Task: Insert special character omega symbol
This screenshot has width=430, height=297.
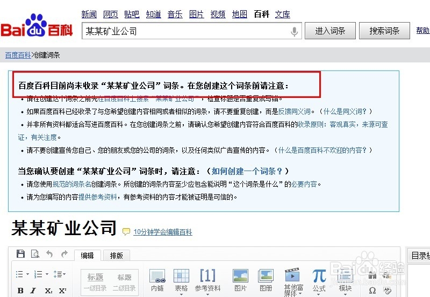Action: 372,291
